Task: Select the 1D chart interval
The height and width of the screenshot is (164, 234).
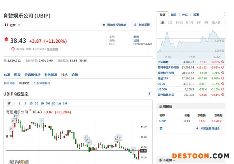Action: point(54,103)
